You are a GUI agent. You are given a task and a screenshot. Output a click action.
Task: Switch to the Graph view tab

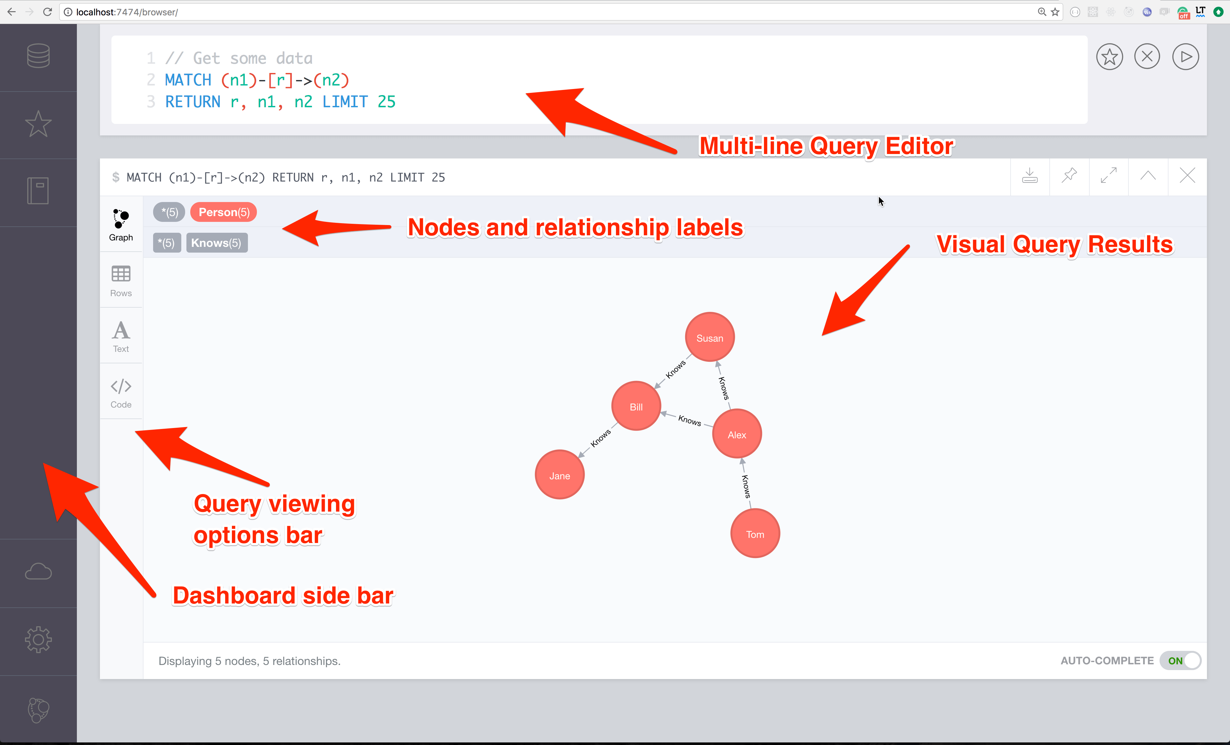121,225
